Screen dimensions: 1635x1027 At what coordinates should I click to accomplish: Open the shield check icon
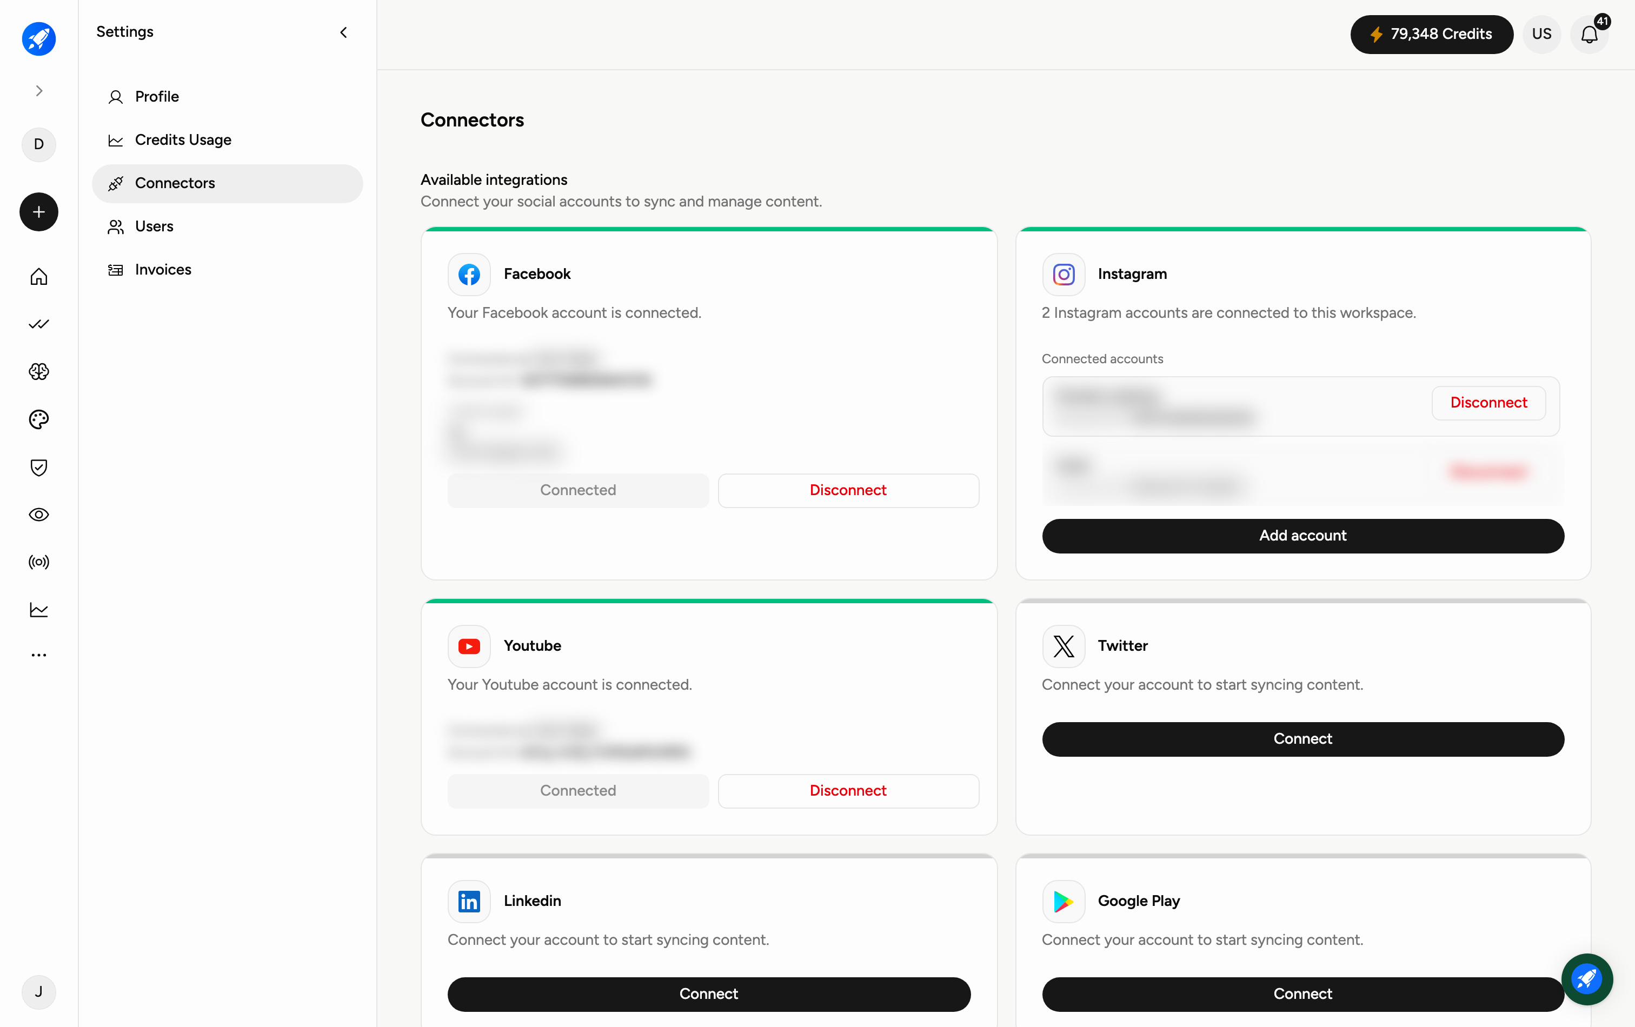click(39, 467)
